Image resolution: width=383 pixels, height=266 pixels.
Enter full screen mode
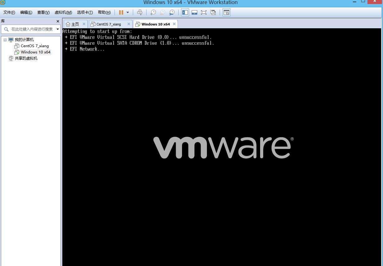tap(204, 12)
